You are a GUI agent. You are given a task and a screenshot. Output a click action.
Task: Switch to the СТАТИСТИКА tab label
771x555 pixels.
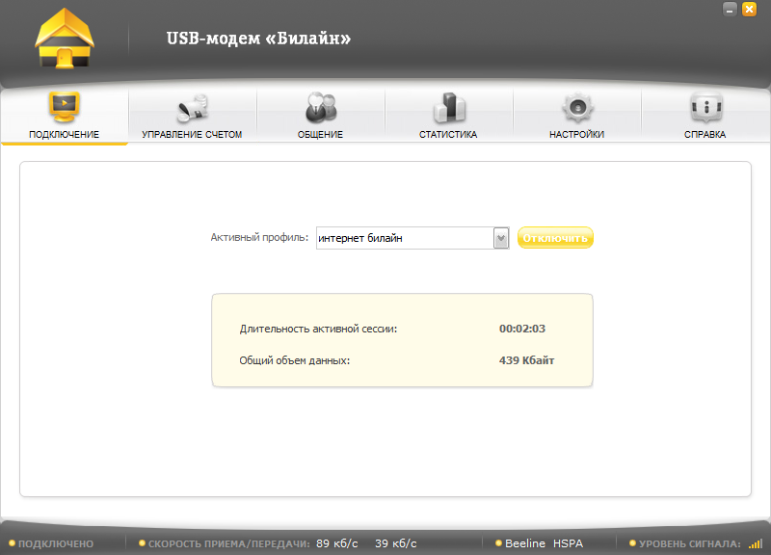[x=448, y=135]
